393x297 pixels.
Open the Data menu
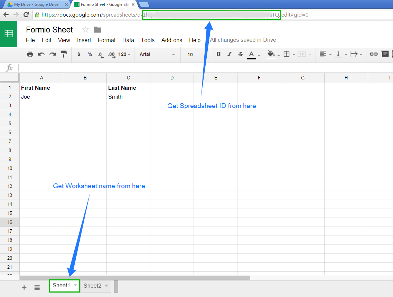click(x=128, y=40)
